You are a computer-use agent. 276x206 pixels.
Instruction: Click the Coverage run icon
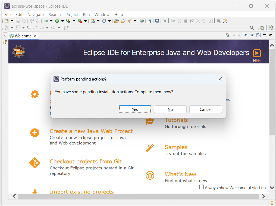(x=68, y=21)
